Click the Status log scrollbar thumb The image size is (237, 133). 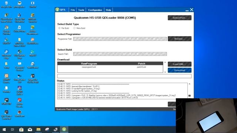190,96
